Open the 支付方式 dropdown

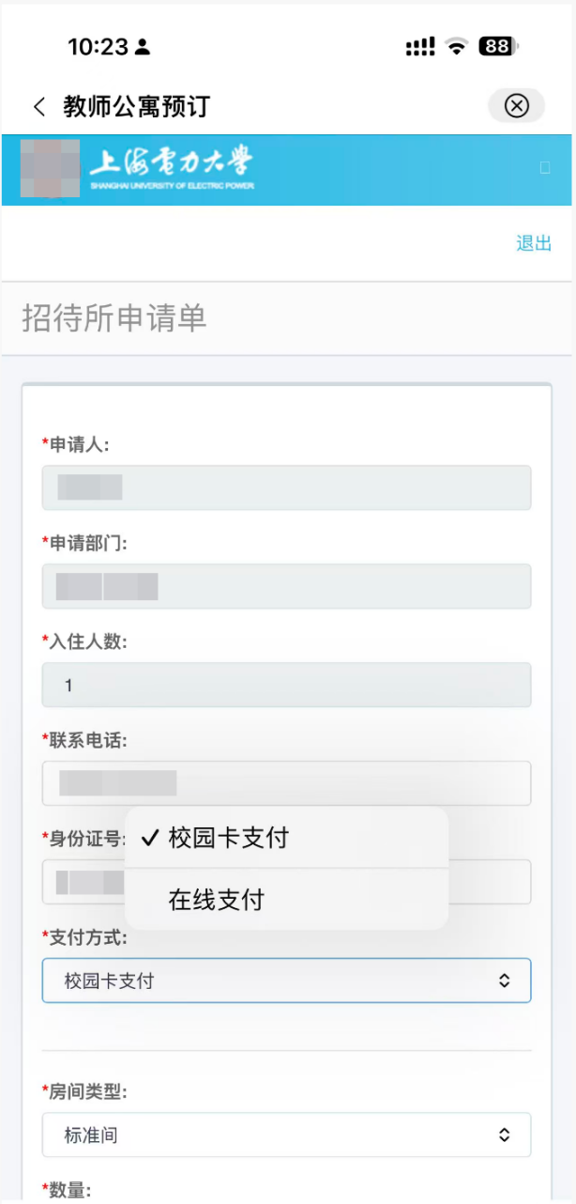[286, 980]
